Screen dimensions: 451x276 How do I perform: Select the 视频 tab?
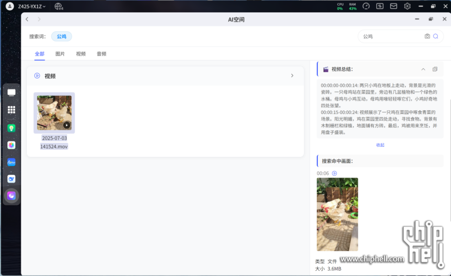(x=81, y=54)
